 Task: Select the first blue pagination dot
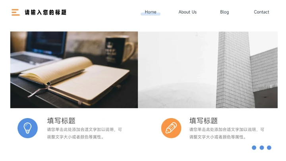click(x=254, y=147)
